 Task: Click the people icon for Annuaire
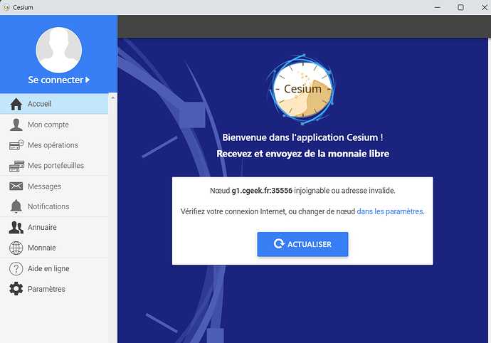pos(16,228)
